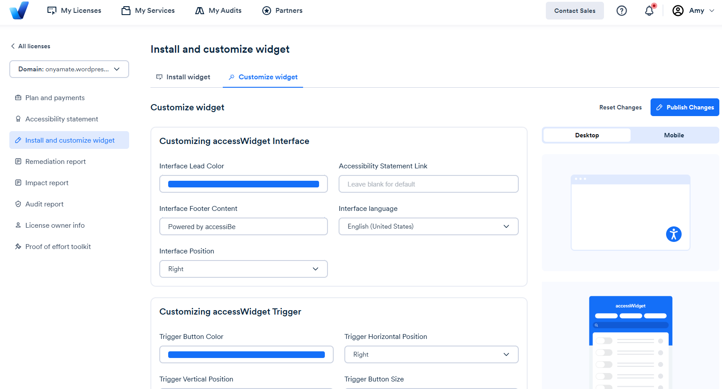Switch to the Install widget tab

point(183,77)
